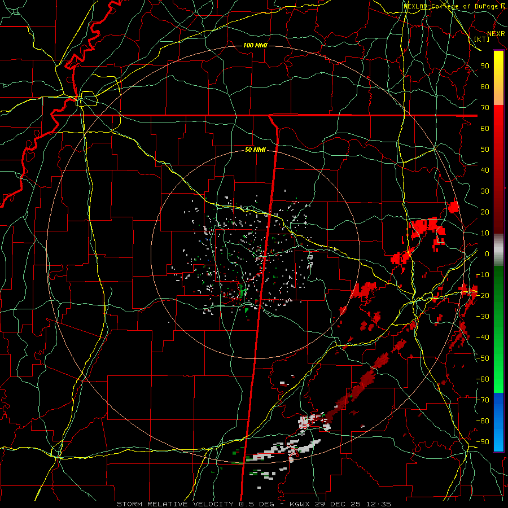Click the "STORM RELATIVE VELOCITY" product title
The width and height of the screenshot is (508, 508).
coord(175,504)
